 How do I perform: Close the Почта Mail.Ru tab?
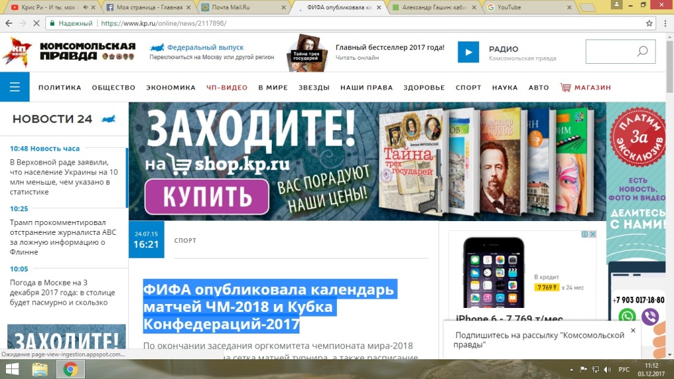(x=283, y=7)
